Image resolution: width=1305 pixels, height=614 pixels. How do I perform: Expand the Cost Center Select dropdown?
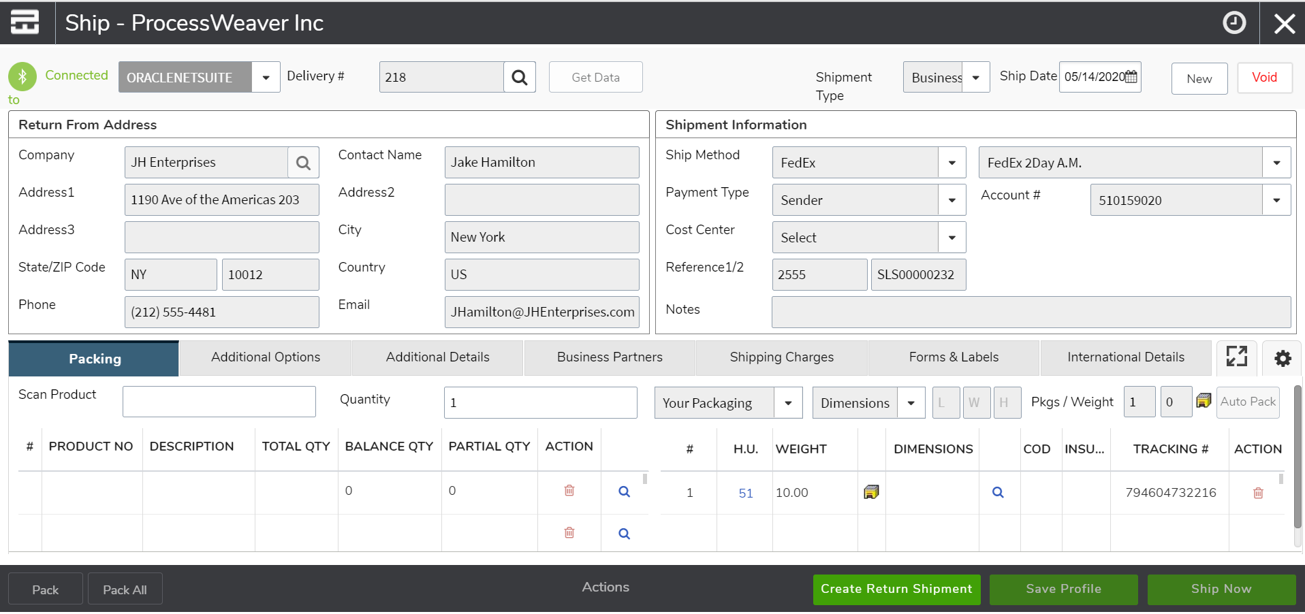[x=952, y=238]
